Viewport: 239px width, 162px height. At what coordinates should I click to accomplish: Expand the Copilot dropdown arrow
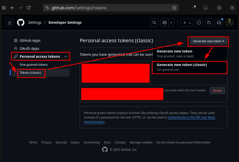pyautogui.click(x=171, y=22)
